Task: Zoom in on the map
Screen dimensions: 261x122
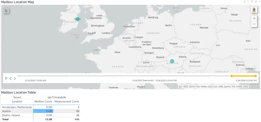Action: coord(254,18)
